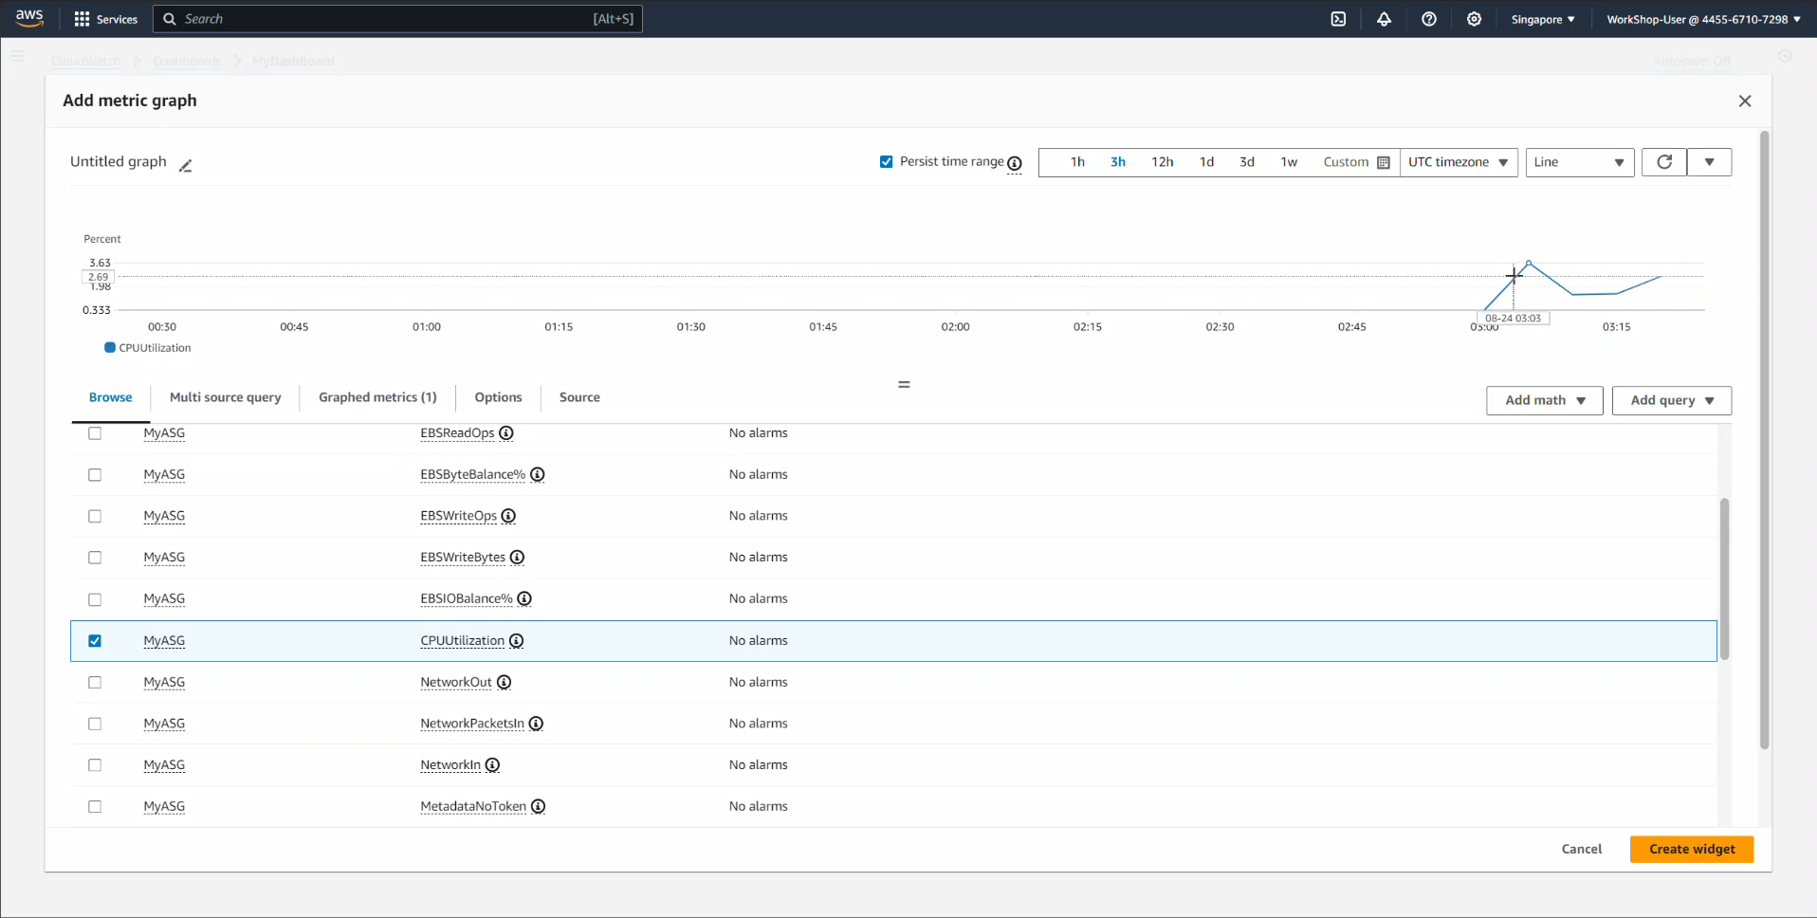Viewport: 1817px width, 918px height.
Task: Show info for NetworkPacketsIn metric
Action: pos(536,724)
